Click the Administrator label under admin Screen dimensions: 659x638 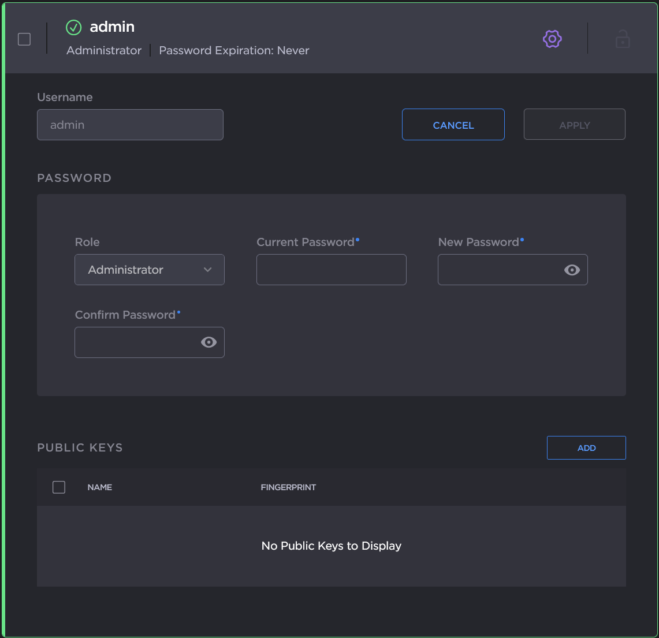coord(104,51)
